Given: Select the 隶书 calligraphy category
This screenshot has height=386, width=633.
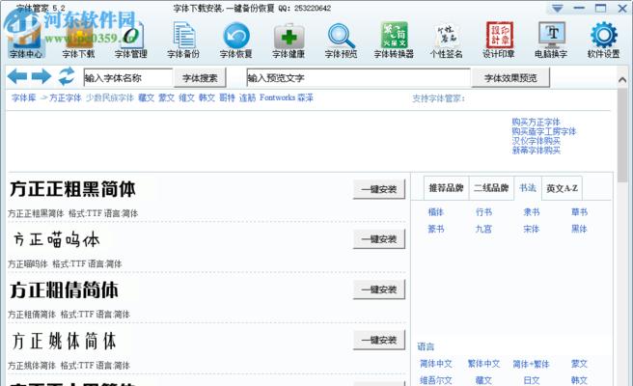Looking at the screenshot, I should point(532,212).
